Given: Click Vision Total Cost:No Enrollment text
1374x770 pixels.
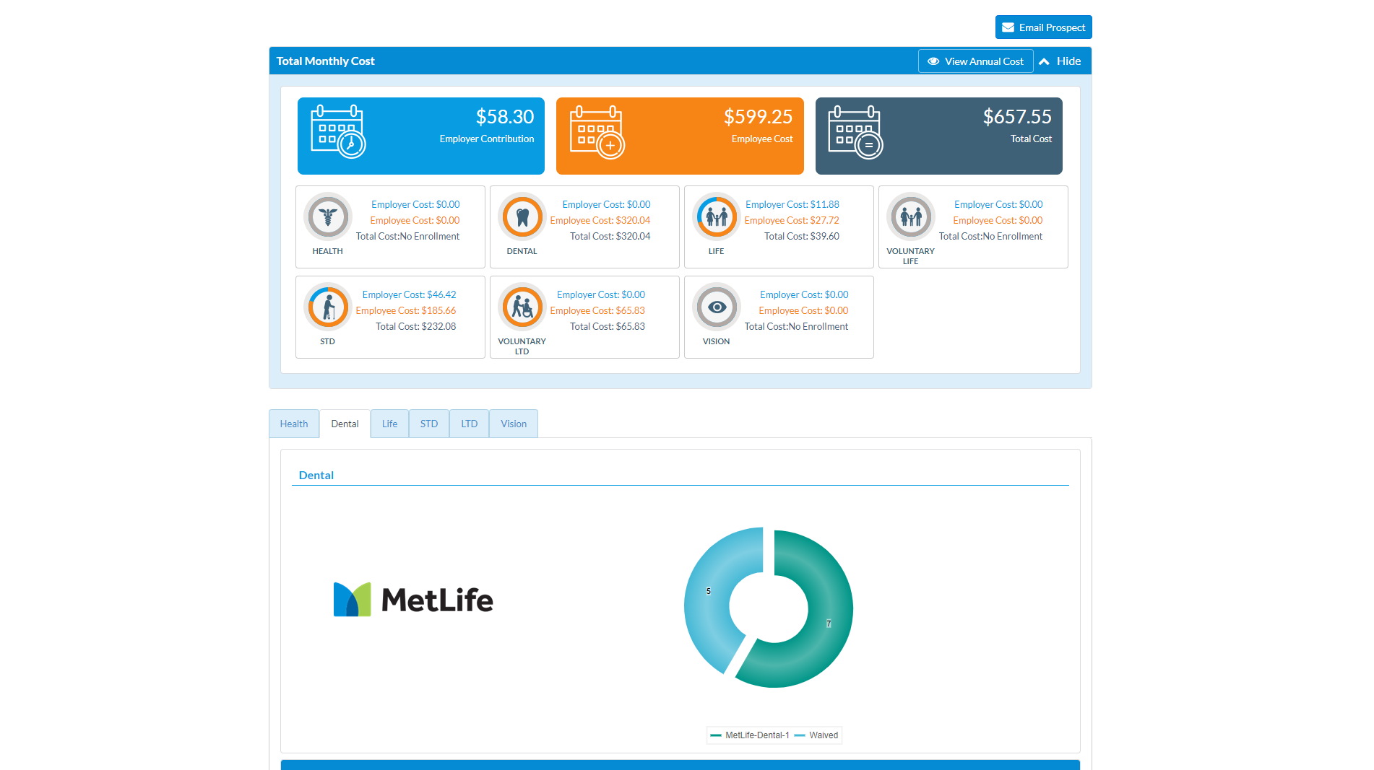Looking at the screenshot, I should pos(796,326).
